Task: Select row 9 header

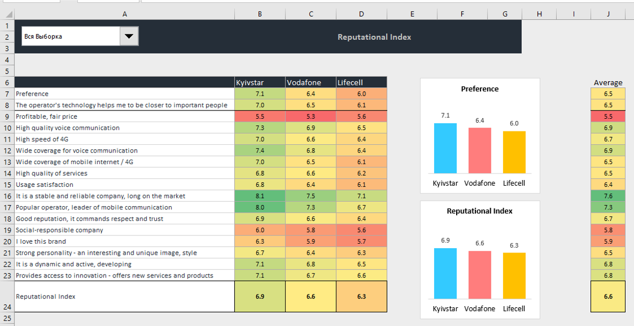Action: [7, 117]
